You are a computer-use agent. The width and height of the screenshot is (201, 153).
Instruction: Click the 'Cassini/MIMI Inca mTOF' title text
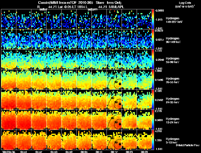(58, 3)
